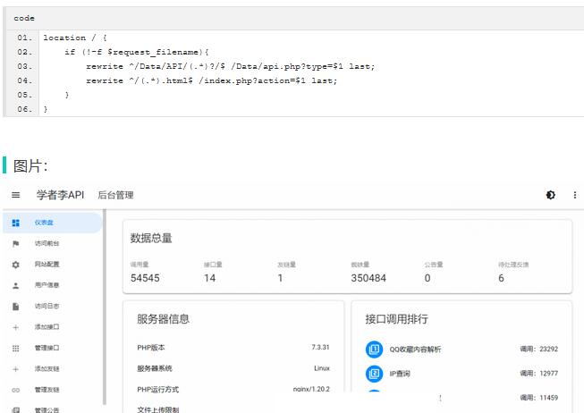Screen dimensions: 584x413
Task: Click the 仪表盘 dashboard grid icon
Action: tap(15, 223)
